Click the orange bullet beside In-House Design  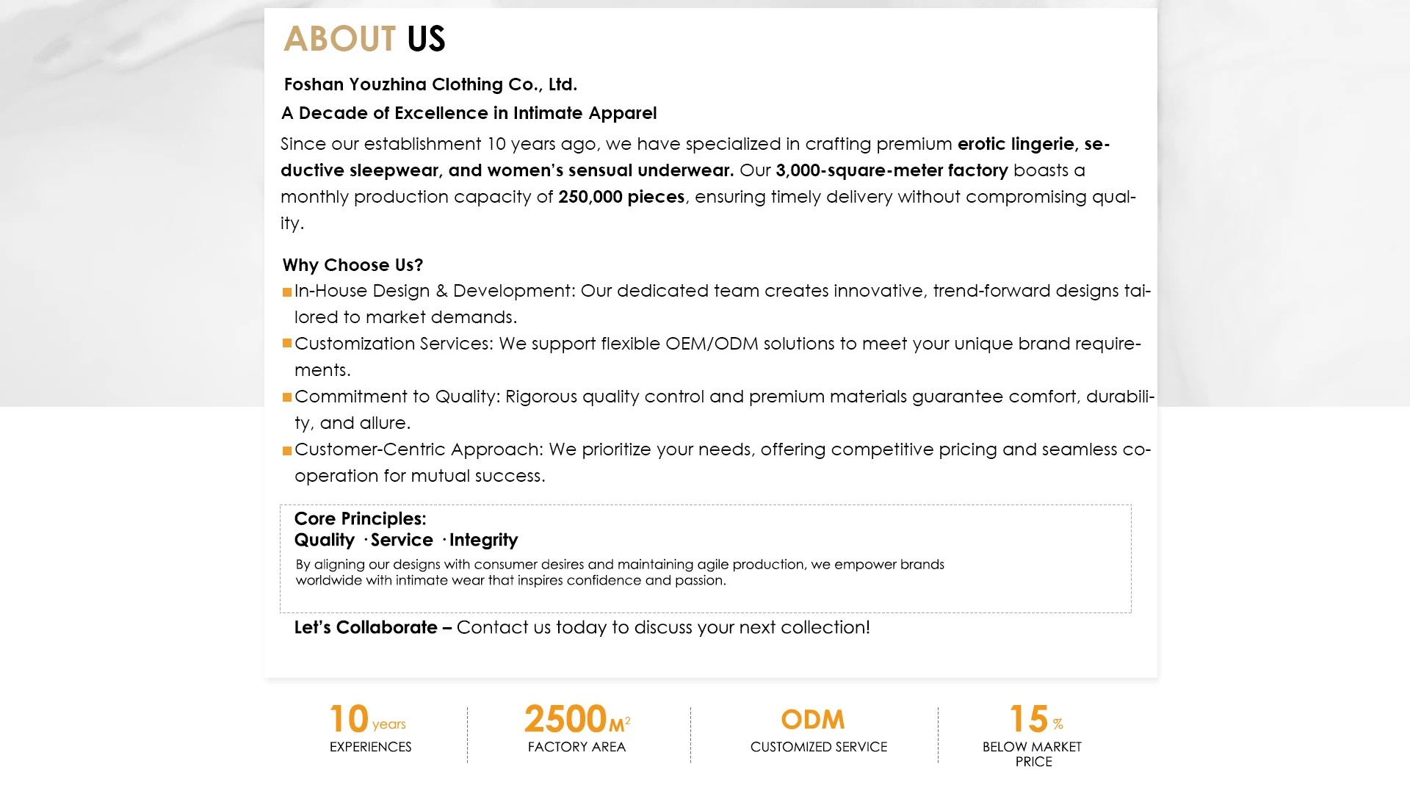pyautogui.click(x=287, y=292)
